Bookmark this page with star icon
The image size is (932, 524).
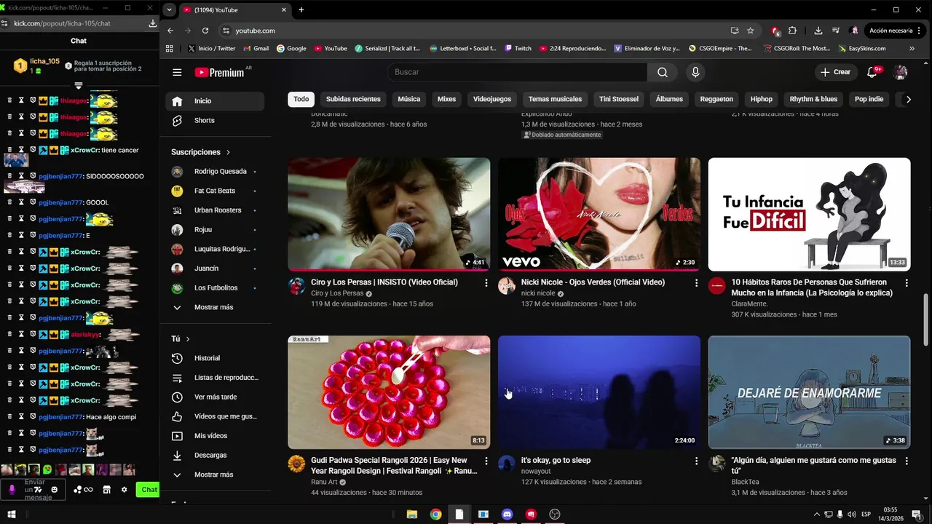click(750, 31)
